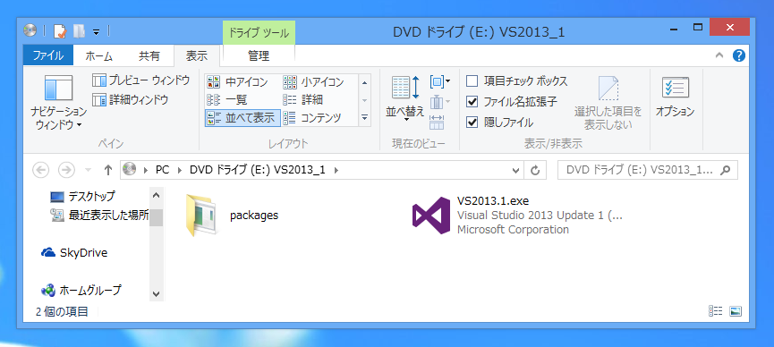Toggle the プレビュー ウィンドウ pane
The height and width of the screenshot is (347, 774).
141,80
